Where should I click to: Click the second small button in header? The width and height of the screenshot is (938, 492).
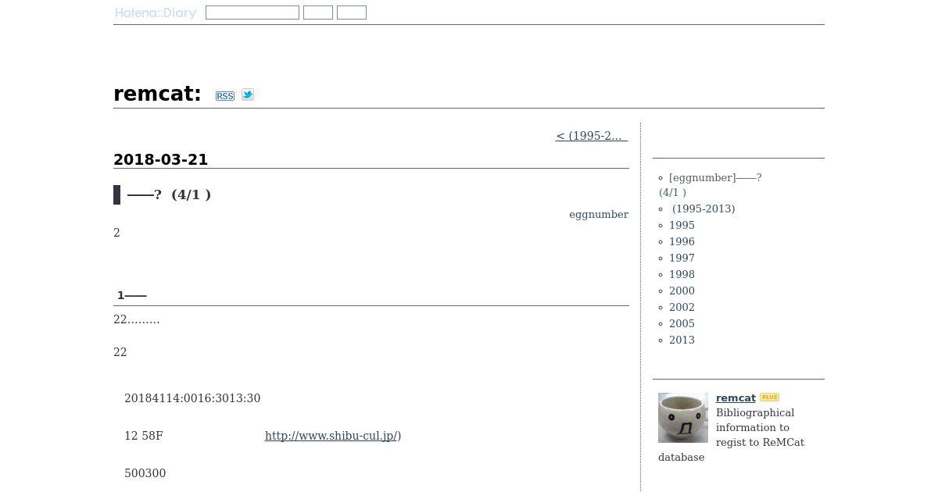[x=352, y=12]
